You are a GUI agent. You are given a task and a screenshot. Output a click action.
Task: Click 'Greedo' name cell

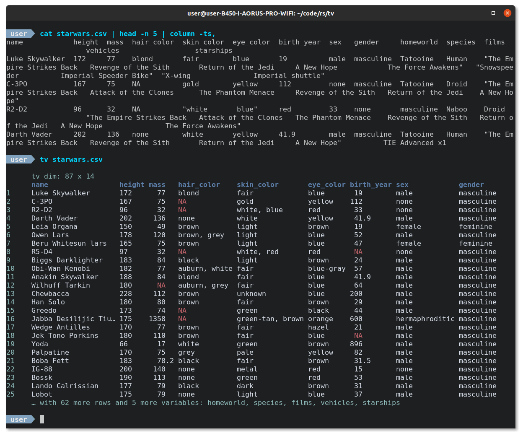pyautogui.click(x=44, y=311)
